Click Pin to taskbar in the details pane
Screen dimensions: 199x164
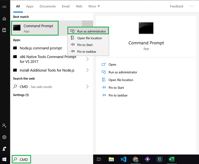(118, 95)
